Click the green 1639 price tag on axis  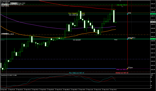153,14
